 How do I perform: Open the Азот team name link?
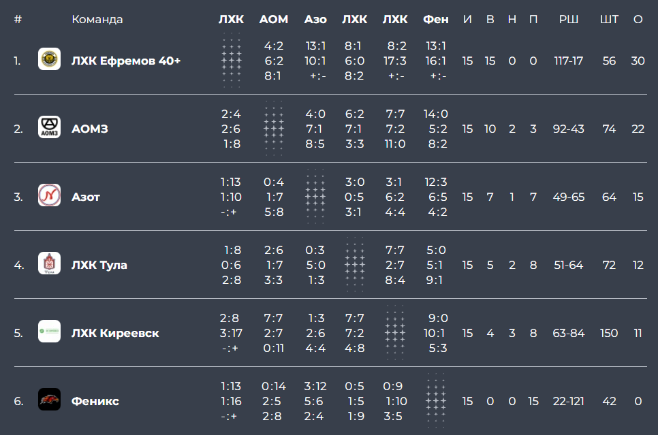(x=86, y=197)
